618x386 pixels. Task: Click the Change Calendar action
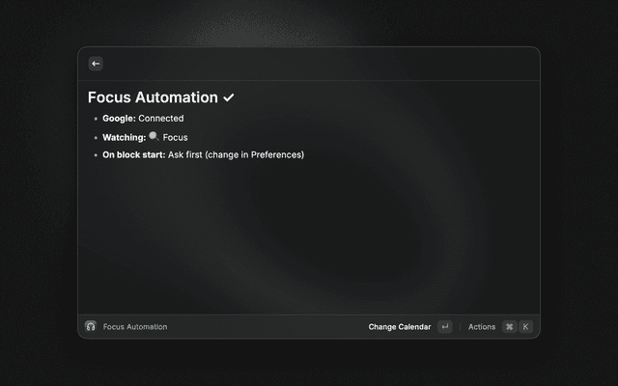400,326
